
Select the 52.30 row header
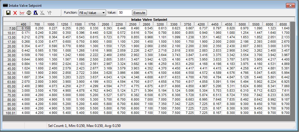[10, 73]
